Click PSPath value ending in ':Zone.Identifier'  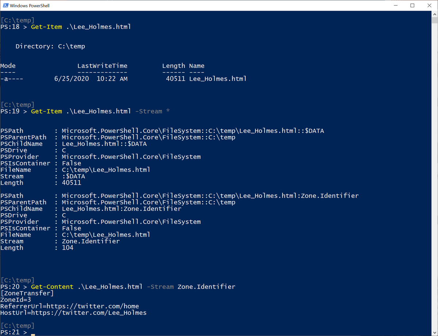pyautogui.click(x=210, y=196)
